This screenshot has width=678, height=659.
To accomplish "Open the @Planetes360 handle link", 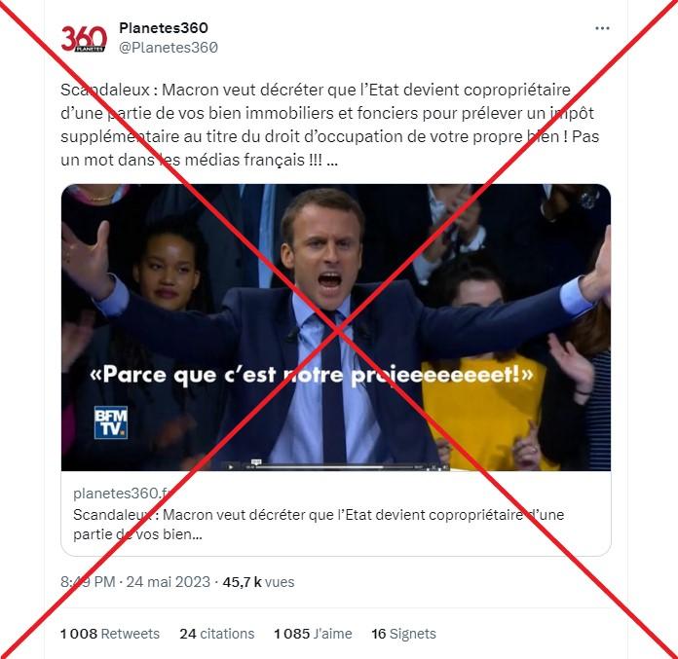I will 169,47.
